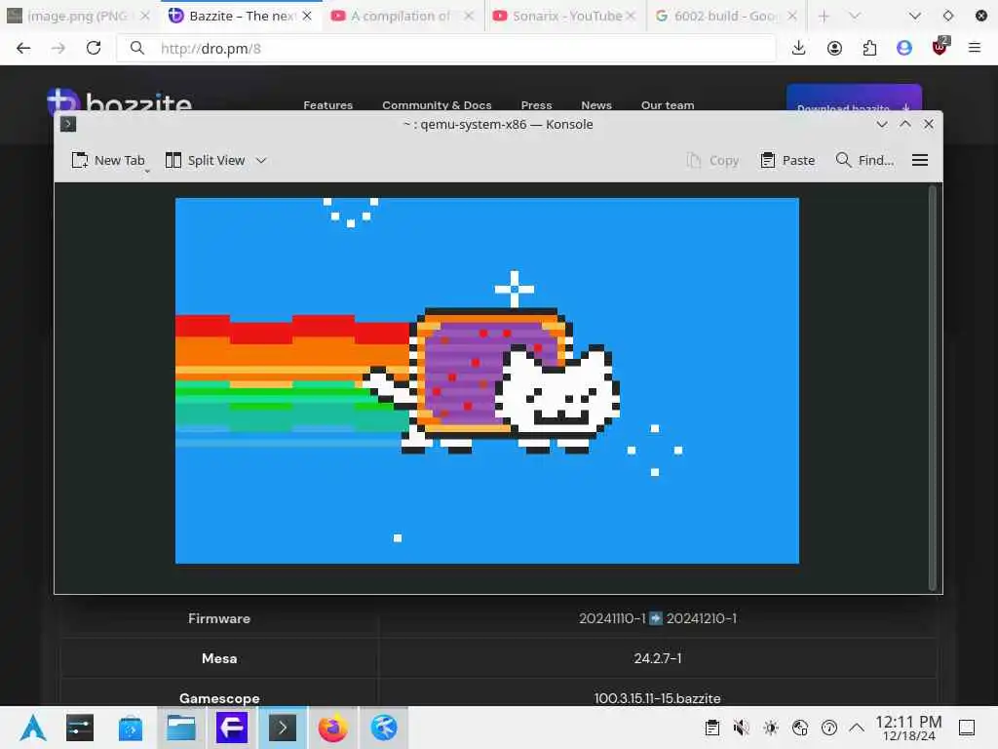Go forward in browser history
The image size is (998, 749).
click(58, 49)
